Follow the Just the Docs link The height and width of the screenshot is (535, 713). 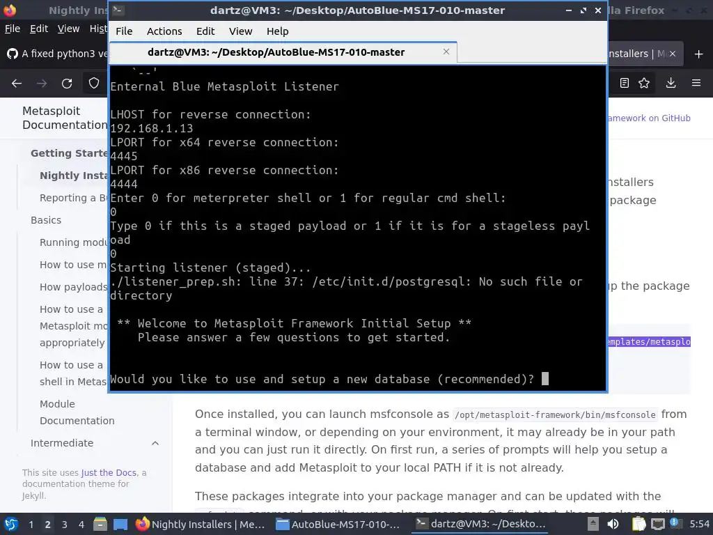pos(109,473)
